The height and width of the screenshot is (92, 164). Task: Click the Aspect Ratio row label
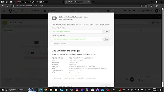point(55,62)
